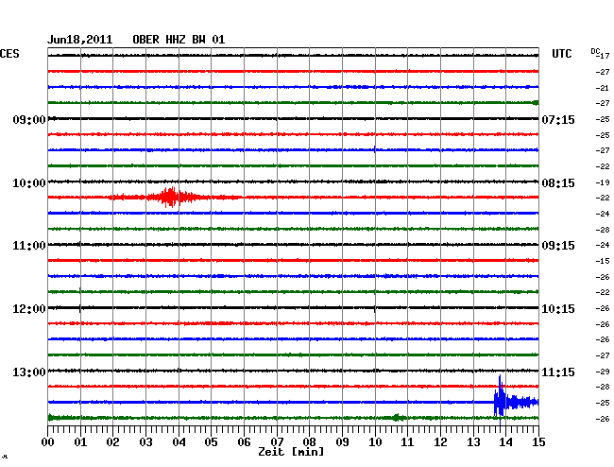Click minute 05 on the time axis
Viewport: 614px width, 467px height.
(211, 442)
